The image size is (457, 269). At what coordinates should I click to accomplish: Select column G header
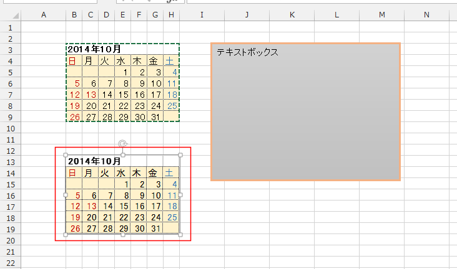point(155,15)
